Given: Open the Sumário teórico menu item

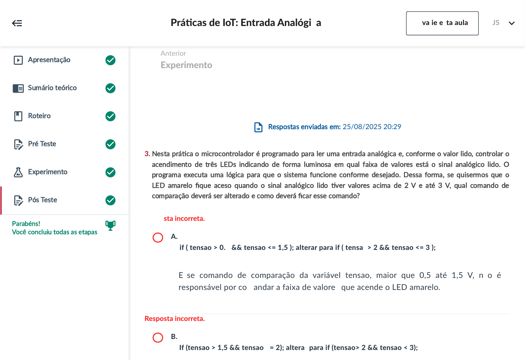Looking at the screenshot, I should (52, 88).
